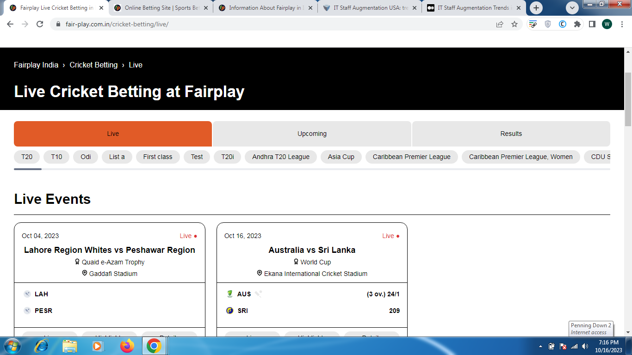This screenshot has height=355, width=632.
Task: Switch to the Results tab
Action: tap(511, 134)
